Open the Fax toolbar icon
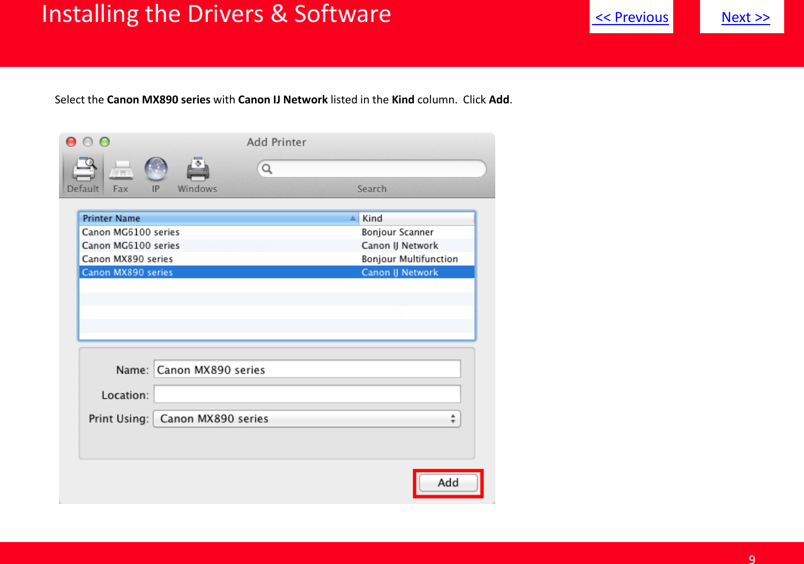 (121, 175)
